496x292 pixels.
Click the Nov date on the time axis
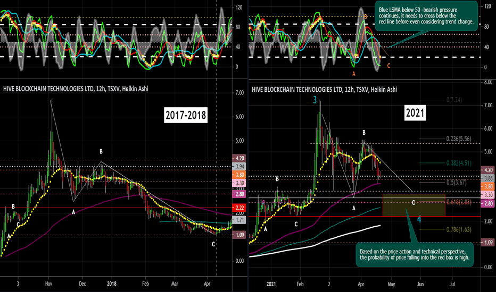click(x=48, y=284)
